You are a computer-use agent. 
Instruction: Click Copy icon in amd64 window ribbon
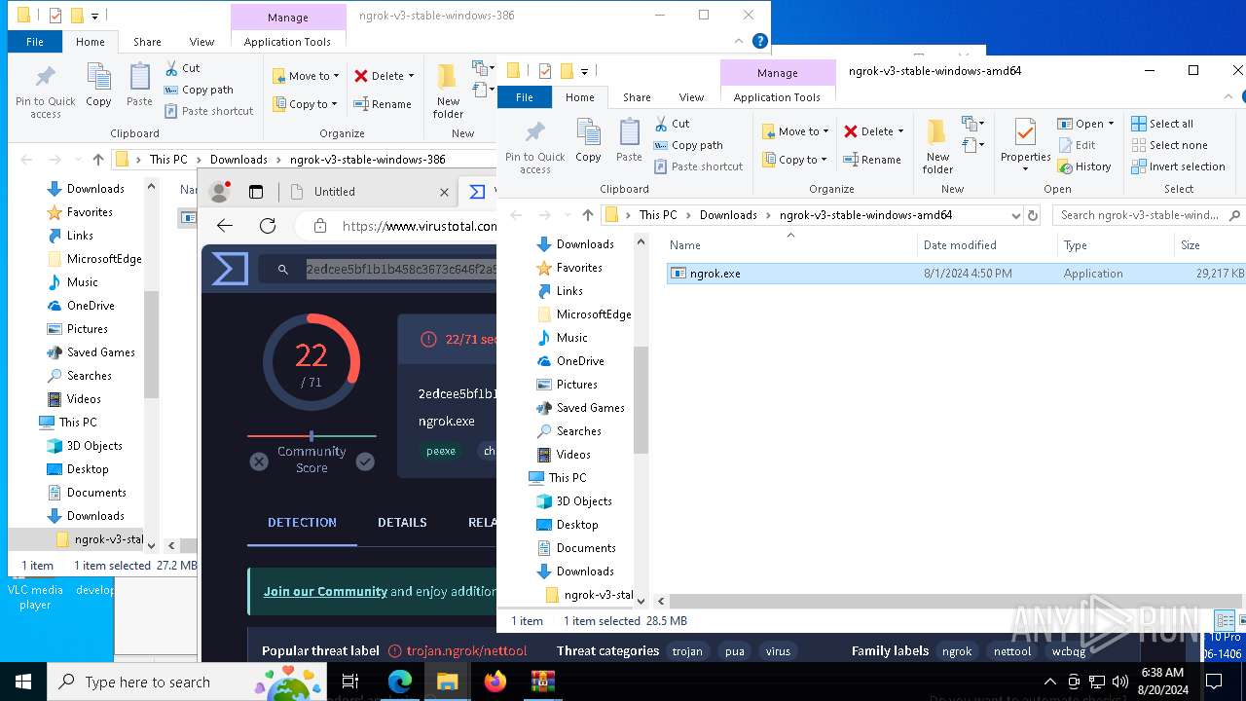pyautogui.click(x=588, y=140)
